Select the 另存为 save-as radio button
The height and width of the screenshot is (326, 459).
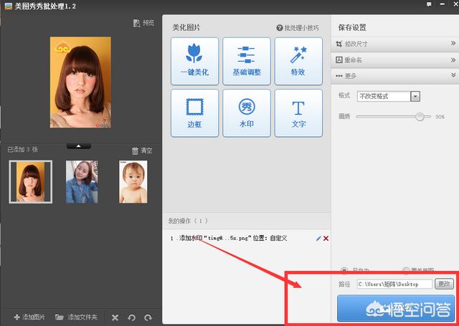click(x=344, y=270)
